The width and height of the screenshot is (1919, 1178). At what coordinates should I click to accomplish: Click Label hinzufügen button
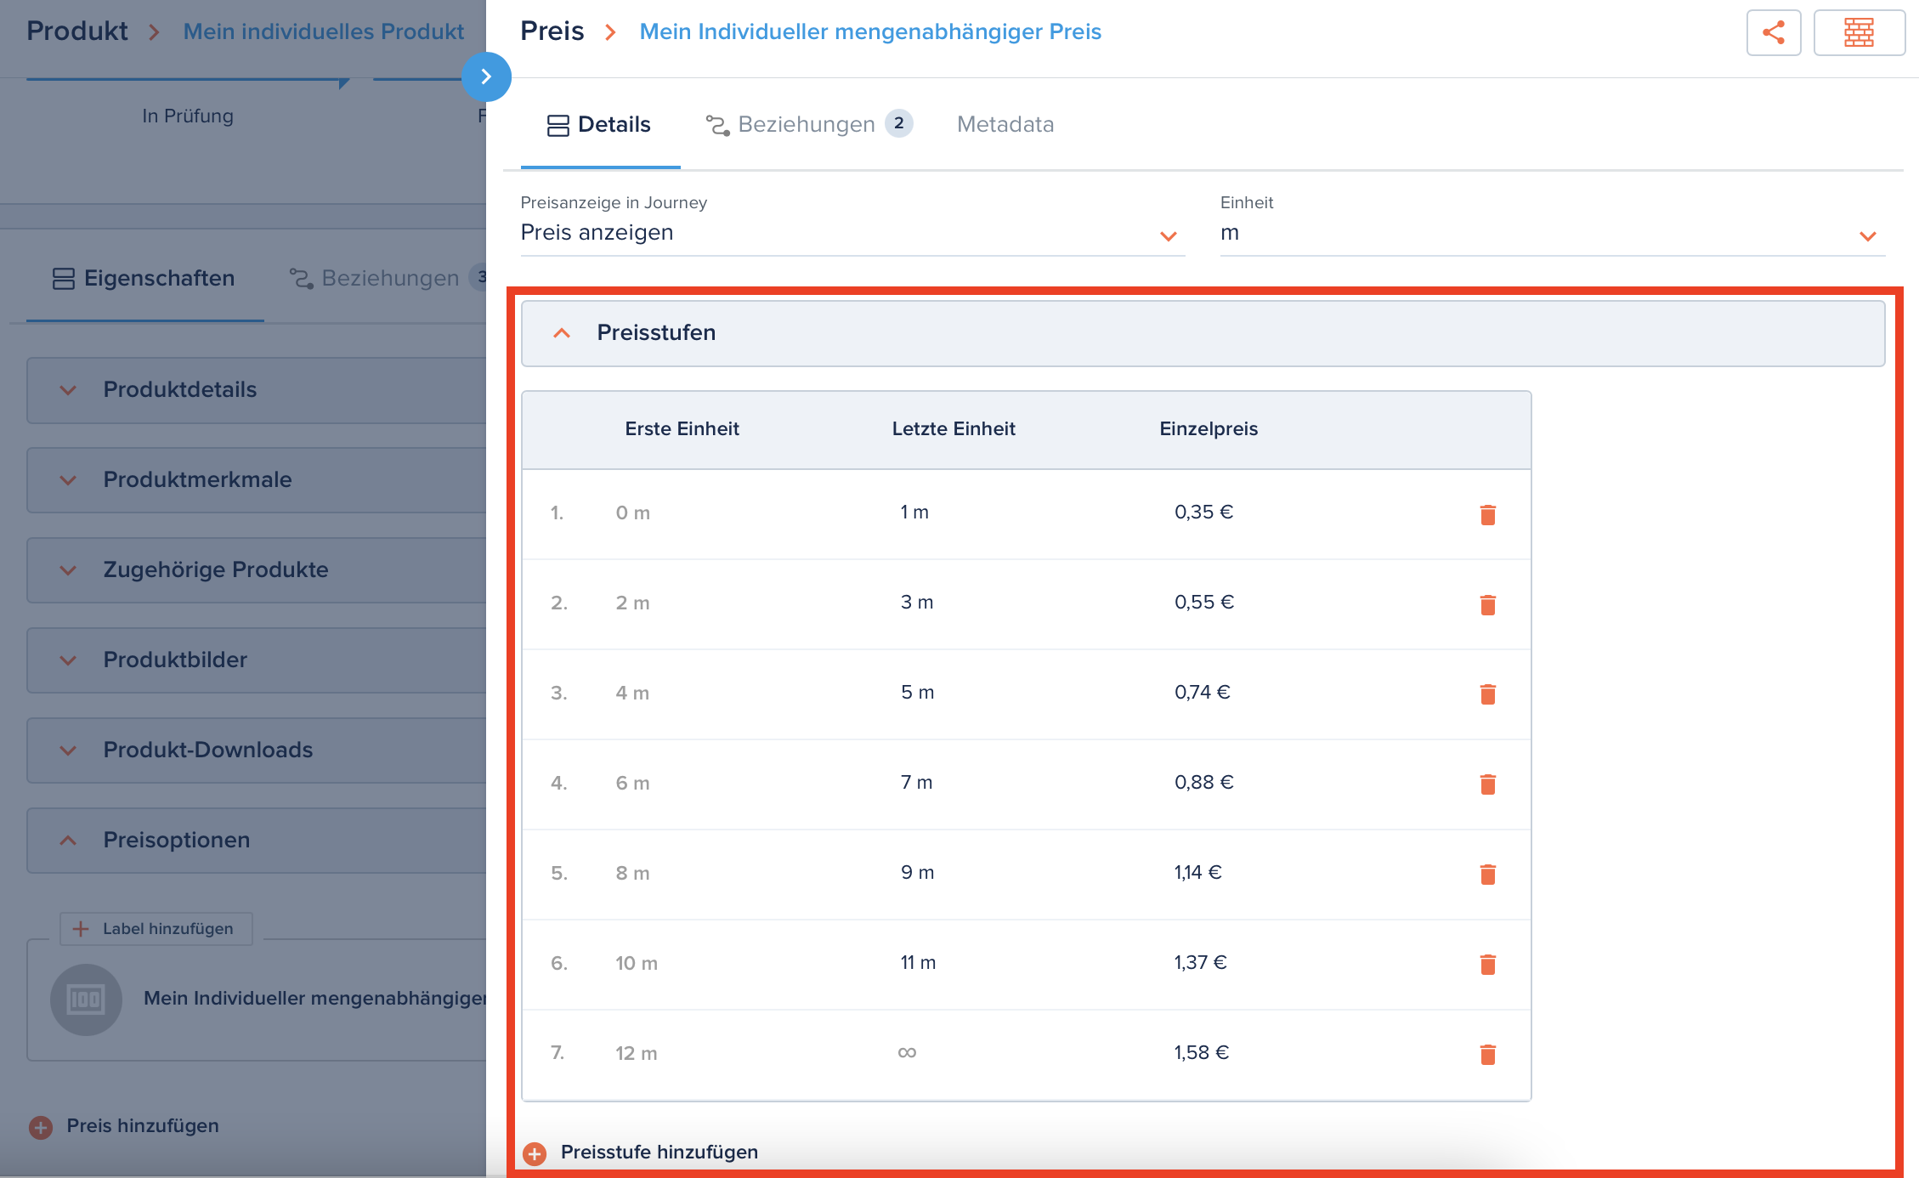[156, 929]
